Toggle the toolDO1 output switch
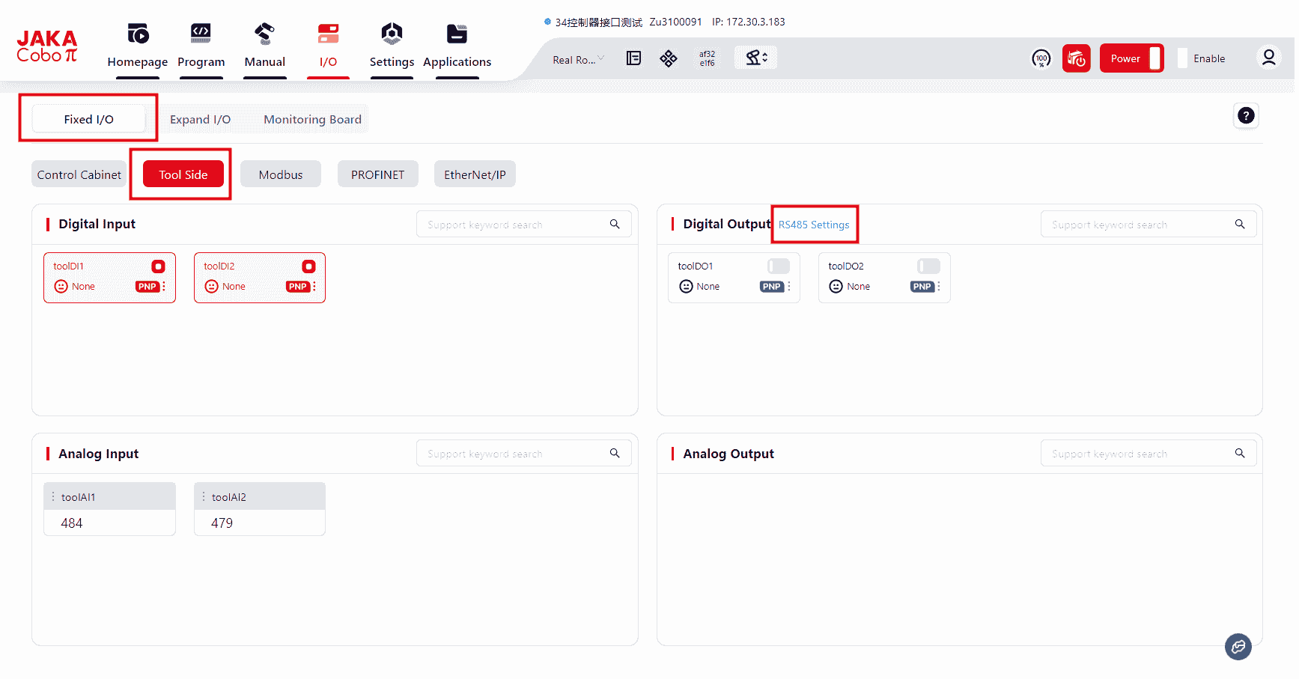1299x679 pixels. click(x=779, y=267)
